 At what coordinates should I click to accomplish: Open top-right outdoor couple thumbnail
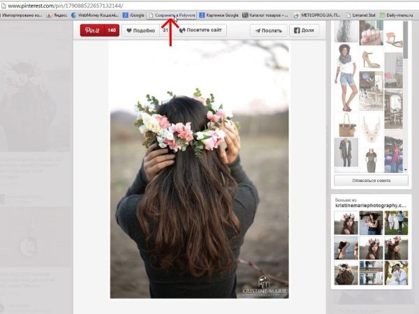tap(396, 223)
